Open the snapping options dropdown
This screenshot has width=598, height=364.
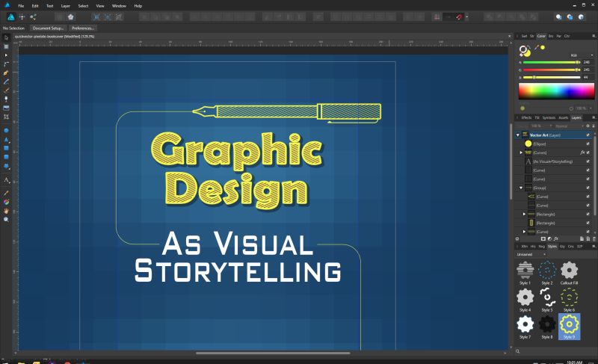point(466,17)
